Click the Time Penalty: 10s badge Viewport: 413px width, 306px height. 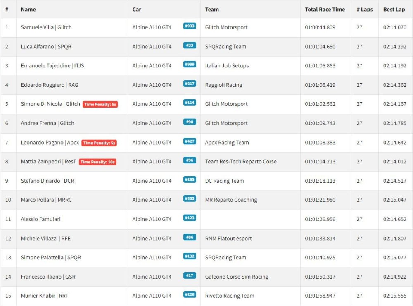coord(98,162)
